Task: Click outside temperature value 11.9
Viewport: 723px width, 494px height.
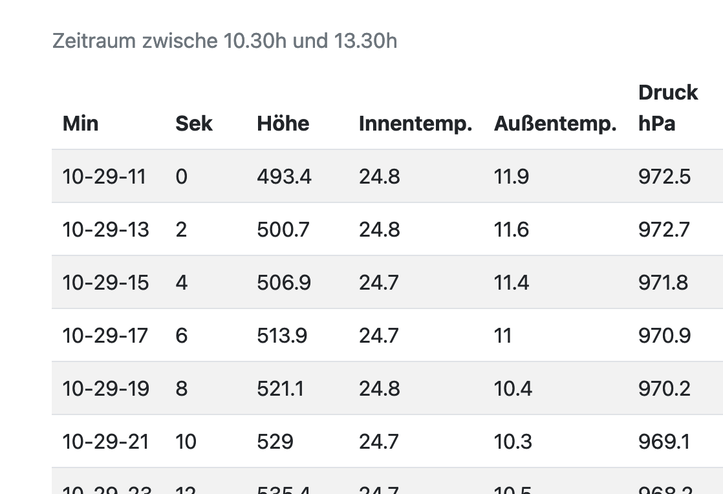Action: point(511,177)
